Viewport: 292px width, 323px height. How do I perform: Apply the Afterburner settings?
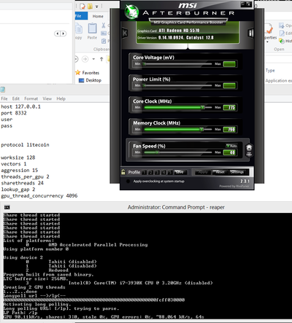point(203,172)
